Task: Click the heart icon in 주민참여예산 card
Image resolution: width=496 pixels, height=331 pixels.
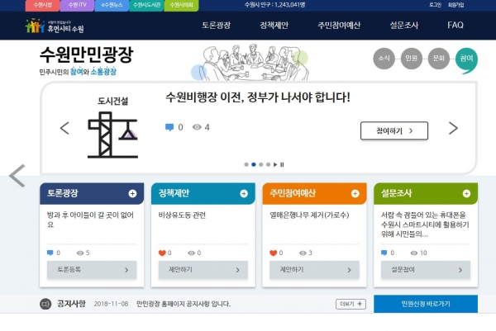Action: click(274, 253)
